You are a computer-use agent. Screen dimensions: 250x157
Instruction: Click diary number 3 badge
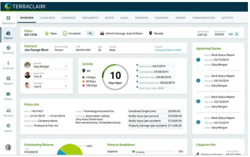198,102
